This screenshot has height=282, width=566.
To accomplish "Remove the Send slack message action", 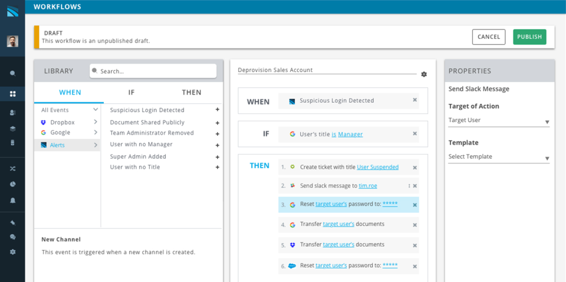I will (414, 186).
